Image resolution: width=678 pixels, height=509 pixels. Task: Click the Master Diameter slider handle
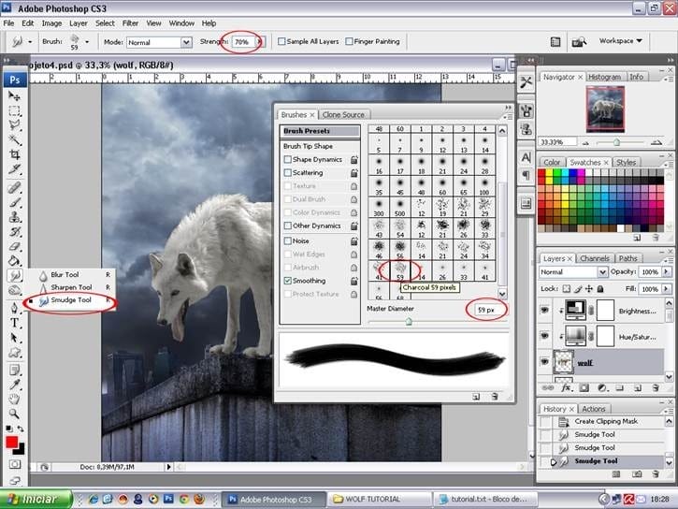[x=409, y=321]
